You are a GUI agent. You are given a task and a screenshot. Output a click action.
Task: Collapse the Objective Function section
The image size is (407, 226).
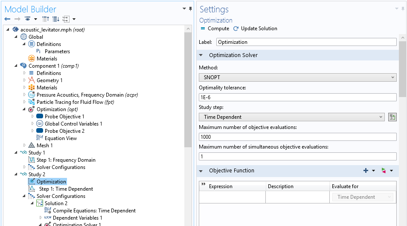point(201,171)
